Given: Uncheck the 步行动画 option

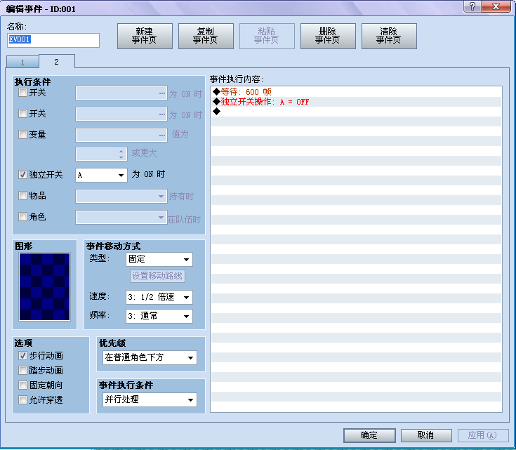Looking at the screenshot, I should click(22, 355).
